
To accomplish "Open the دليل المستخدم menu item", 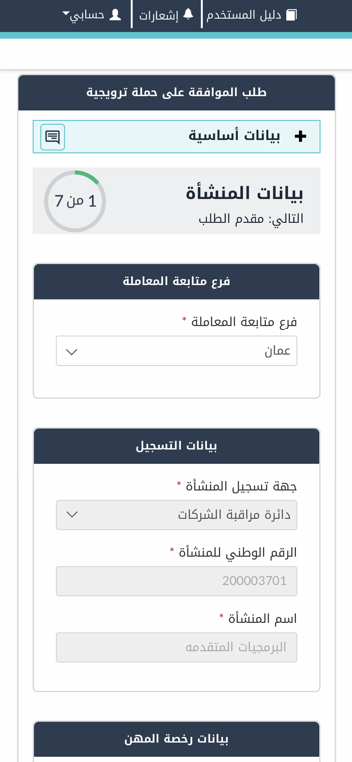I will tap(251, 15).
